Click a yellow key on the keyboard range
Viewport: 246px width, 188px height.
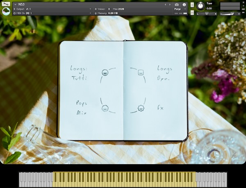pyautogui.click(x=124, y=183)
